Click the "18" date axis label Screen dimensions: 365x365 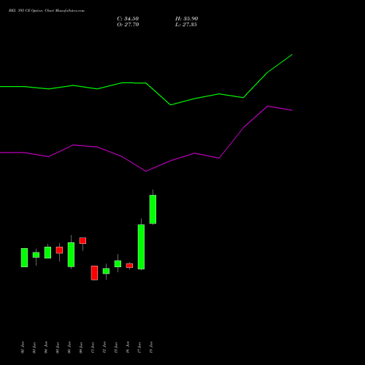click(x=151, y=347)
